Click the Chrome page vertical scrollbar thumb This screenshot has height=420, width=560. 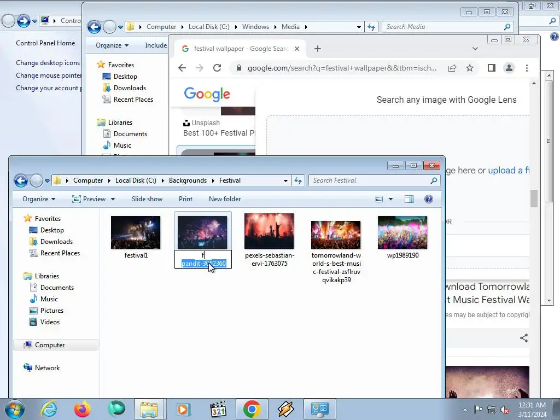click(x=534, y=199)
